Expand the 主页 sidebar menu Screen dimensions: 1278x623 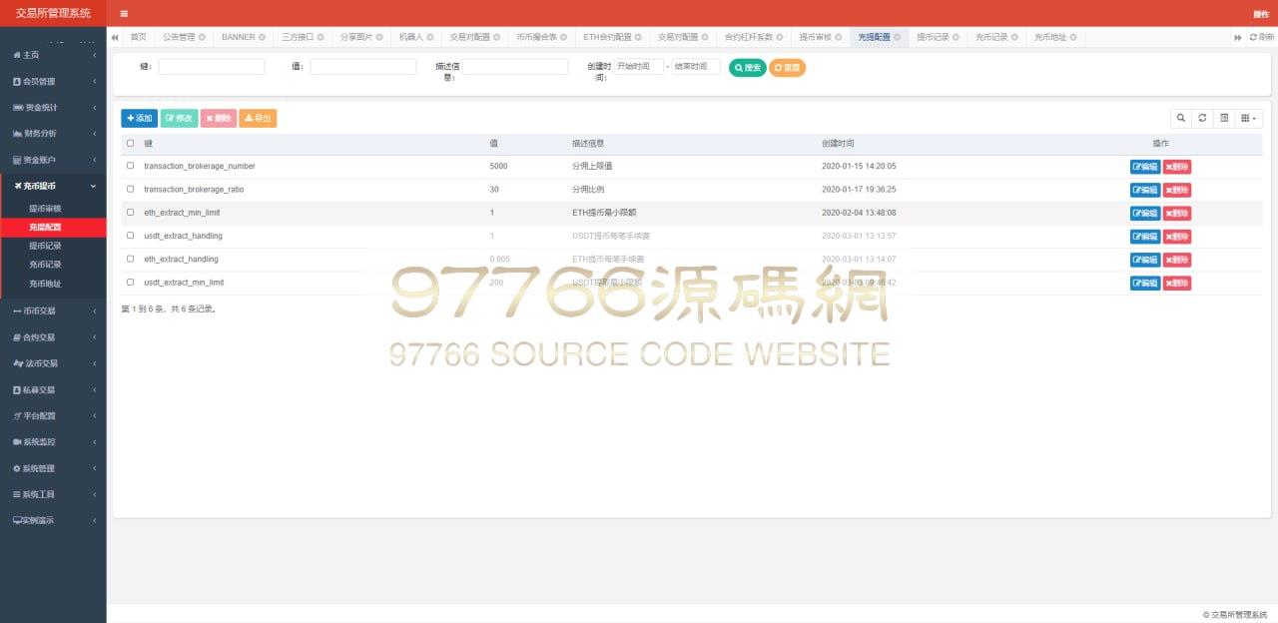(53, 55)
